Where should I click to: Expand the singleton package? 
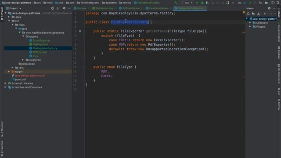(23, 60)
